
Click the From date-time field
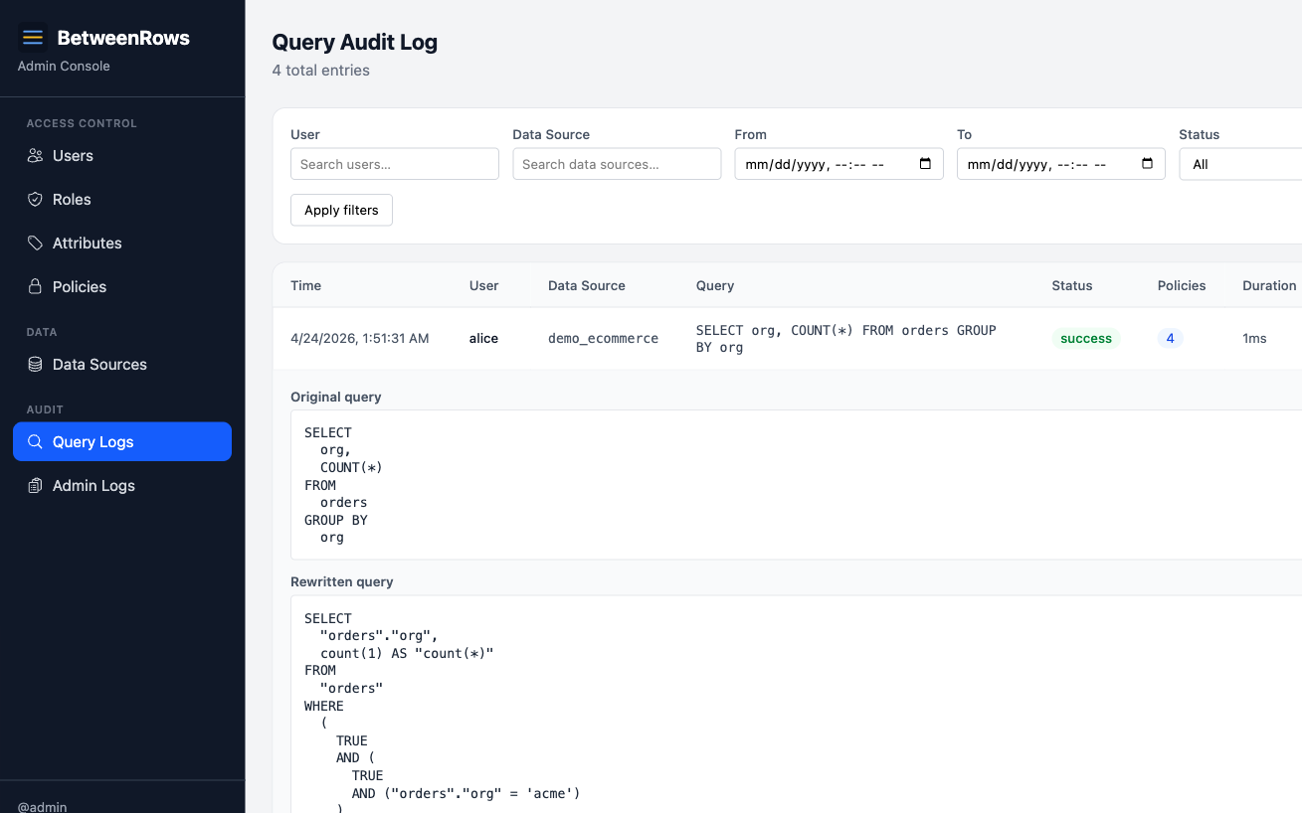tap(838, 164)
